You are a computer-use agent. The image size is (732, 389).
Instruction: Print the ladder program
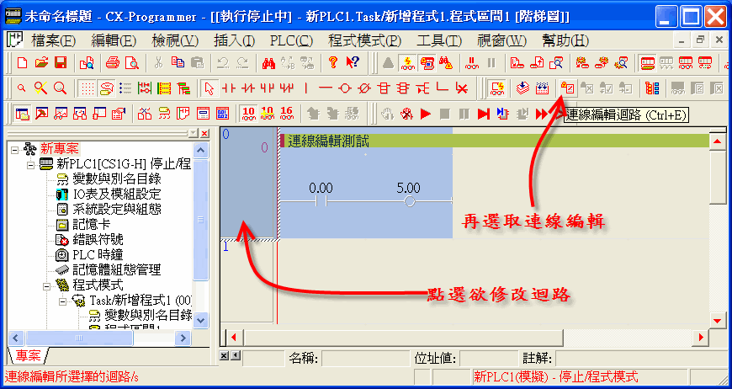click(113, 62)
